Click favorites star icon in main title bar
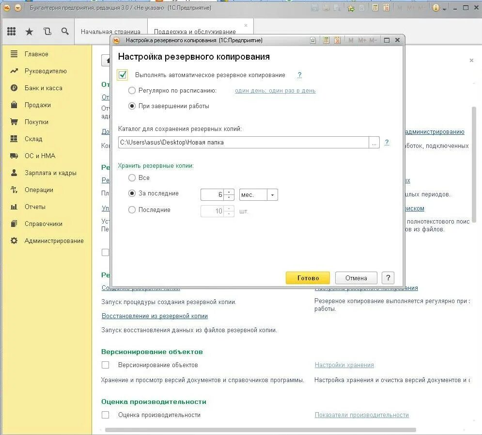482x435 pixels. click(351, 8)
